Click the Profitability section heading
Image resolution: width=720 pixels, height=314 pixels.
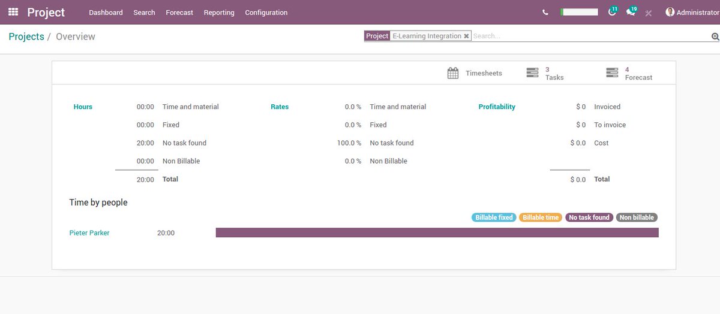[x=497, y=107]
